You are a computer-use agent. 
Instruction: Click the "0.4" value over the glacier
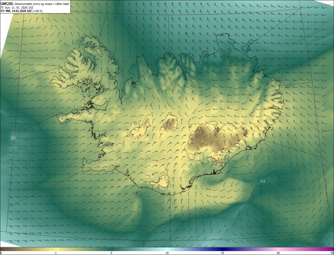click(167, 125)
